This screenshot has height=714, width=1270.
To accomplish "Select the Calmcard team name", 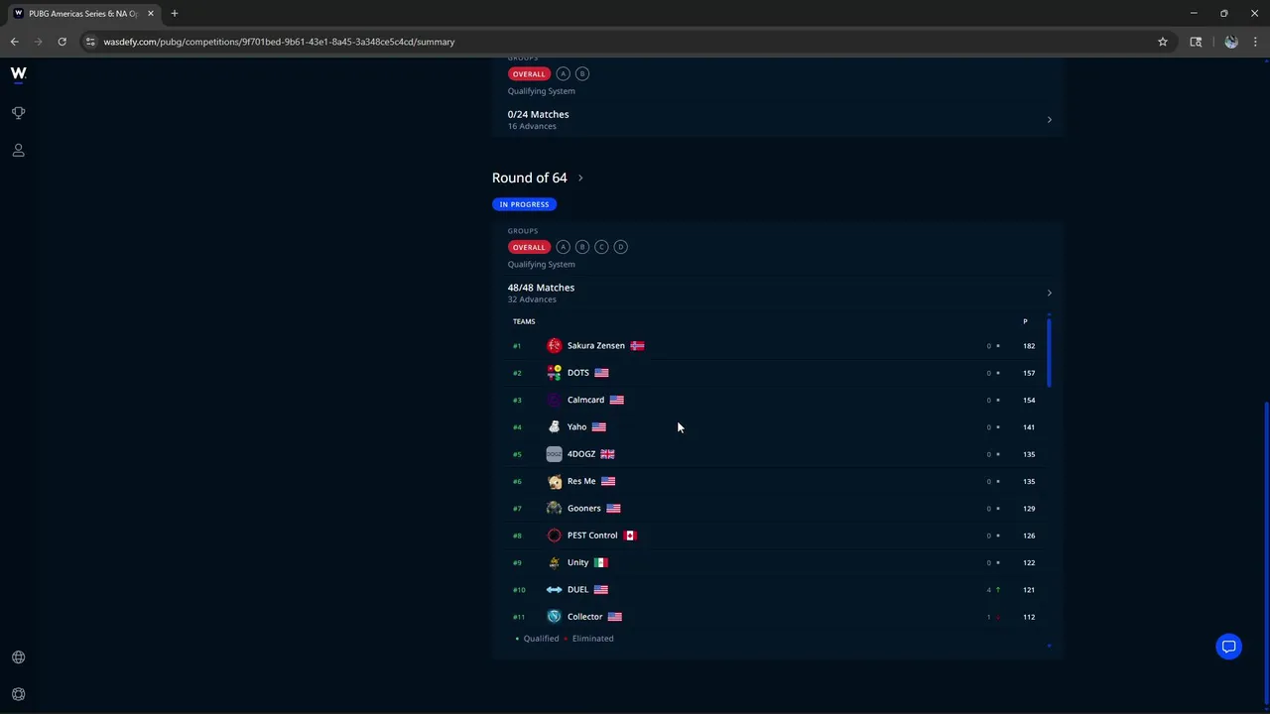I will pyautogui.click(x=585, y=400).
